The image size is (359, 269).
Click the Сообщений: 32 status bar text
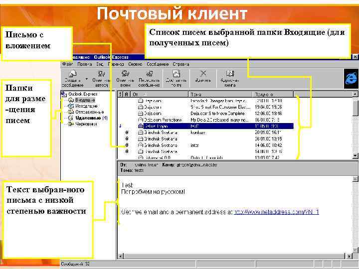(75, 264)
